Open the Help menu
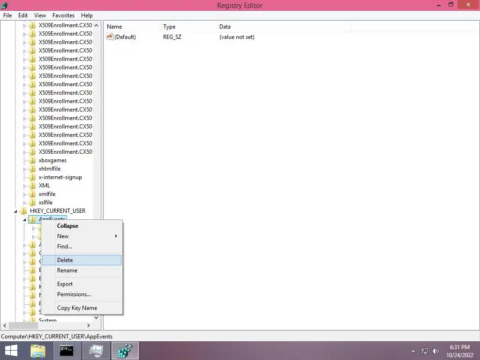480x360 pixels. coord(87,15)
